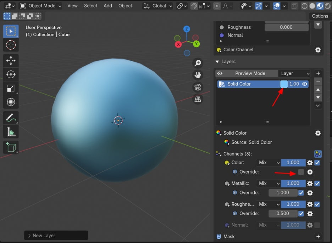Open the layer list specials chevron menu

point(318,106)
